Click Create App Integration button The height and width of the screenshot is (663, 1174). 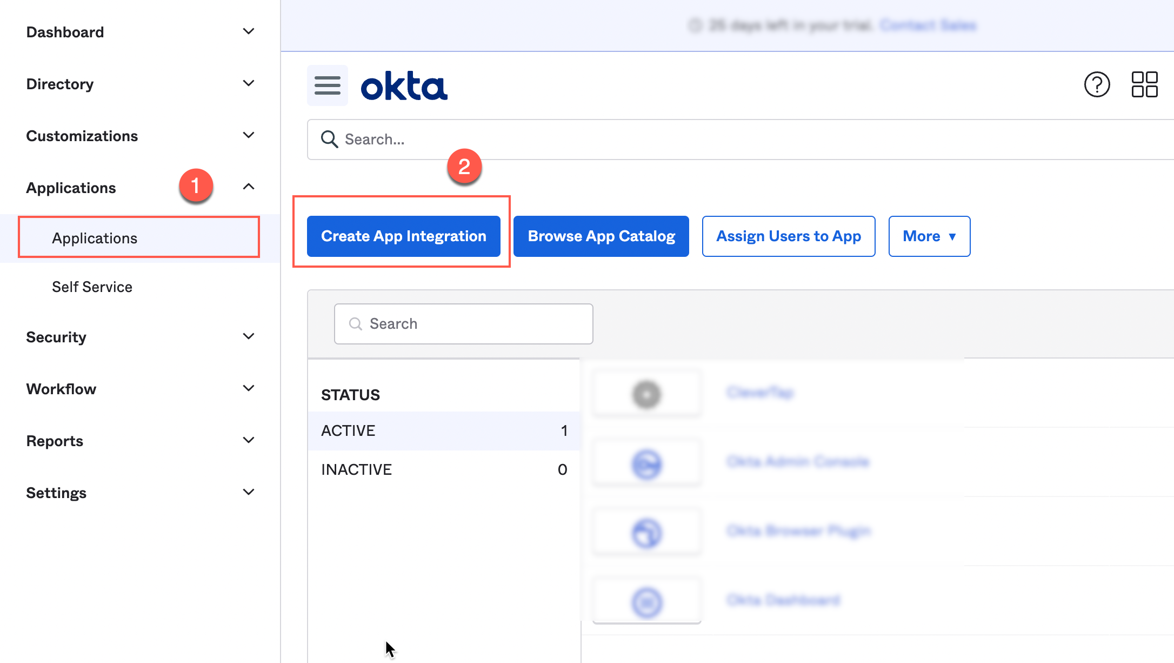pos(404,236)
